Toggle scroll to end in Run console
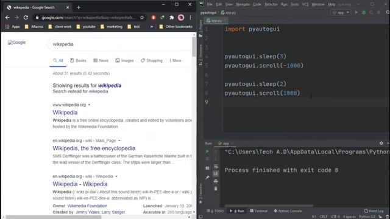 [x=216, y=173]
